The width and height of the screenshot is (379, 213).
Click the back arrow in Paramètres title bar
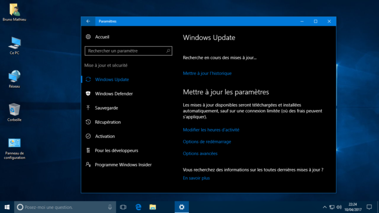(88, 21)
